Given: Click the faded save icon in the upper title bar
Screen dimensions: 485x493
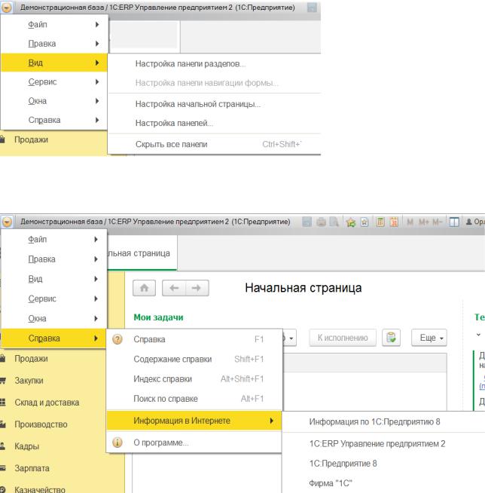Looking at the screenshot, I should 312,8.
